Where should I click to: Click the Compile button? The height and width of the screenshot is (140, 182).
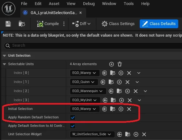coord(48,24)
